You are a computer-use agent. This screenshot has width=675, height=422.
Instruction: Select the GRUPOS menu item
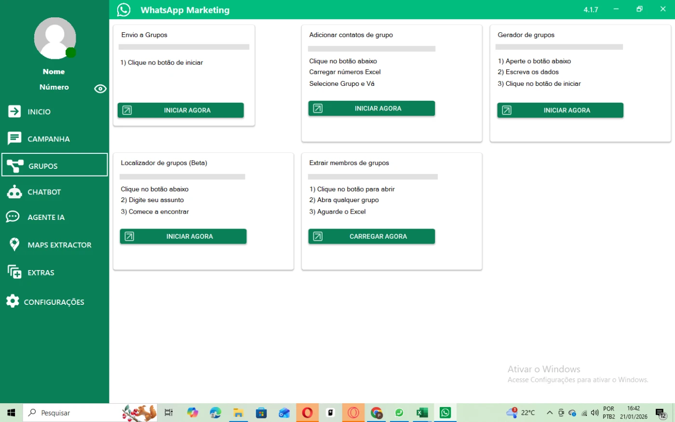coord(54,165)
